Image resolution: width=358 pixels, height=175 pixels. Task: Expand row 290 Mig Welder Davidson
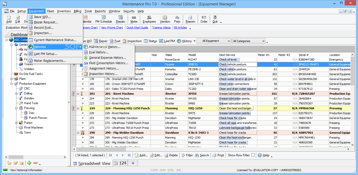78,133
